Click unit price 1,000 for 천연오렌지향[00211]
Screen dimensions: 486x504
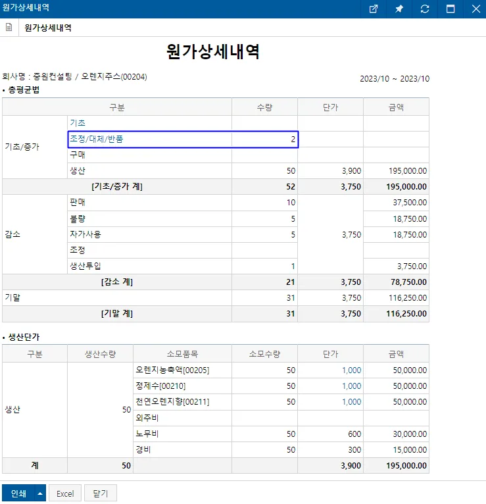tap(351, 402)
